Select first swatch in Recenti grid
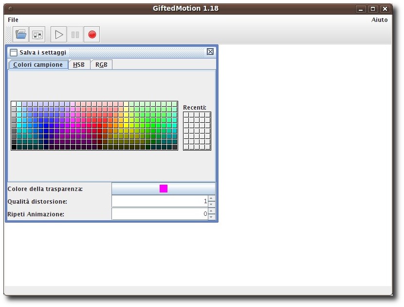Image resolution: width=404 pixels, height=307 pixels. coord(186,115)
